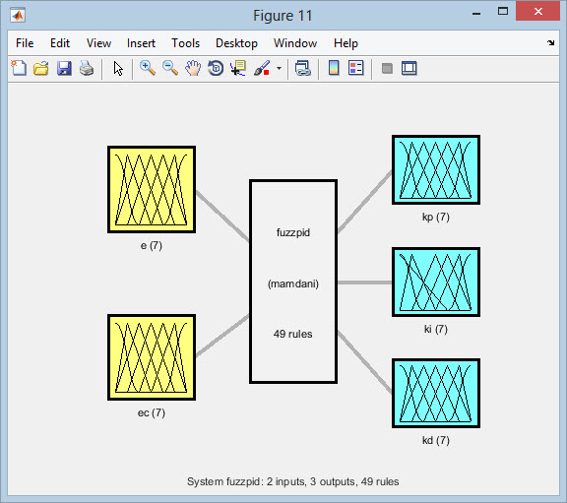Print the figure with the printer icon

tap(87, 68)
